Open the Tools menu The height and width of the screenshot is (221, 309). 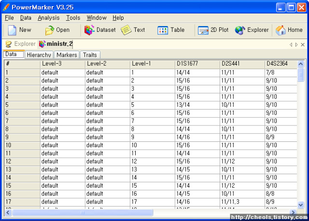[x=73, y=18]
